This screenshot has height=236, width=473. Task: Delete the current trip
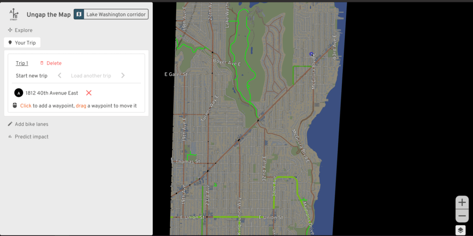coord(51,63)
